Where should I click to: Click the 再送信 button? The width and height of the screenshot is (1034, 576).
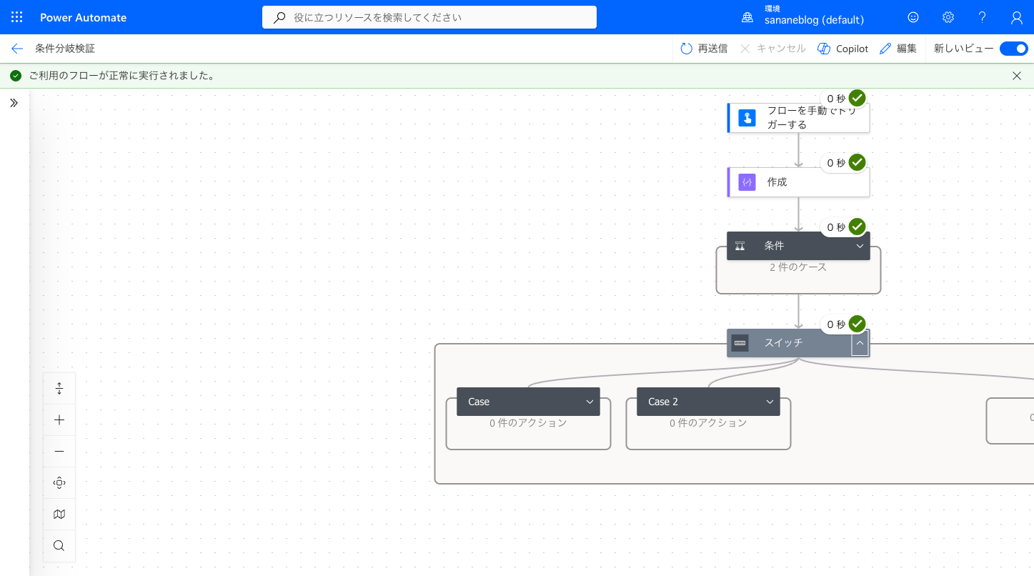[x=704, y=49]
